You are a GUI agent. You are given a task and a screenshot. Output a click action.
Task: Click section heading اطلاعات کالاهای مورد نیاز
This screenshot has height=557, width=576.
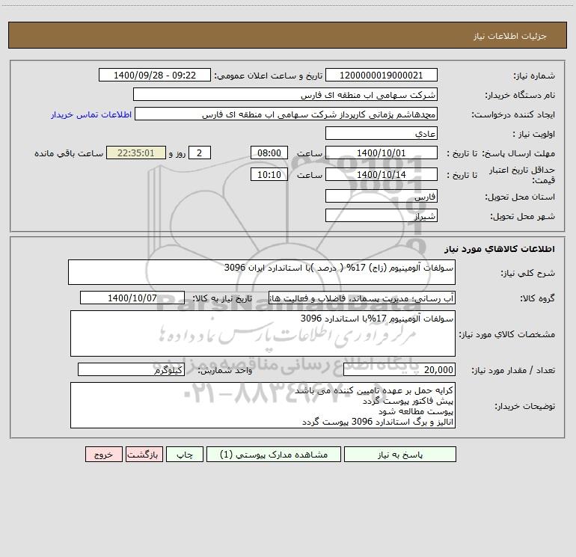pos(500,249)
